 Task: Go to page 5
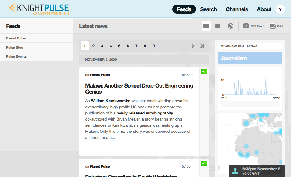point(119,46)
